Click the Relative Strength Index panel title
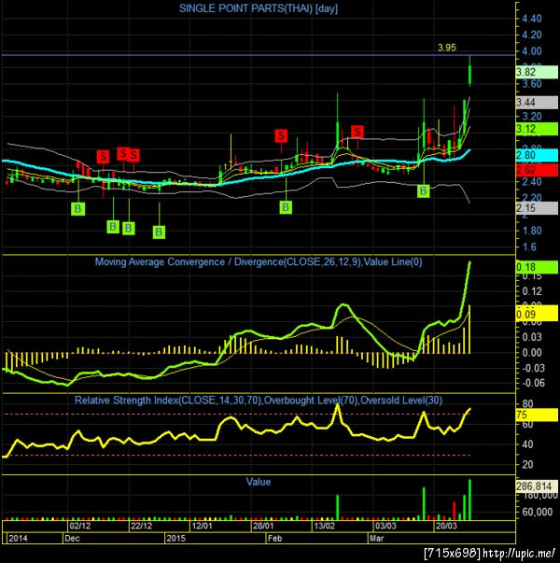This screenshot has width=560, height=563. 259,400
